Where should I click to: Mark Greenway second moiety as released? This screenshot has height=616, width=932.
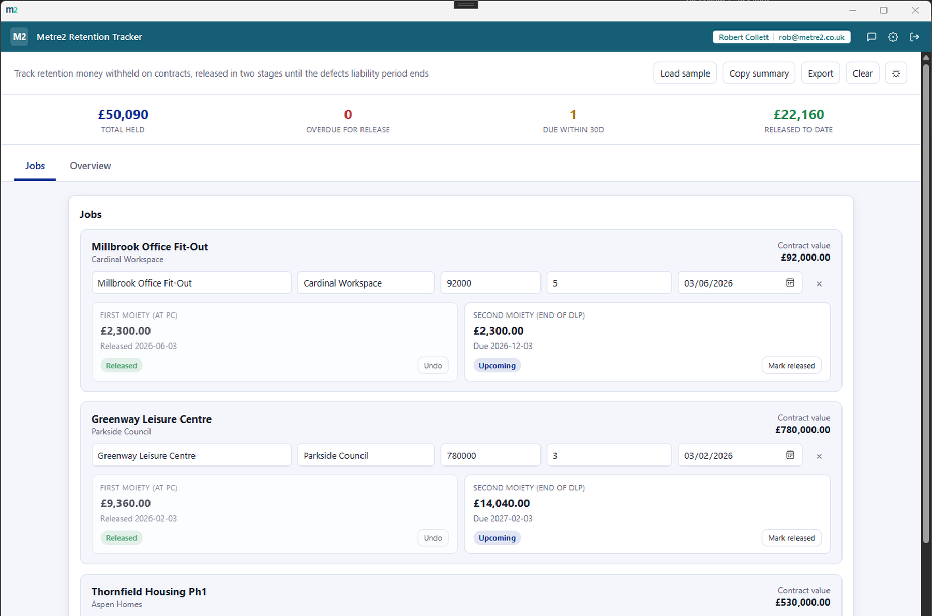pyautogui.click(x=791, y=538)
